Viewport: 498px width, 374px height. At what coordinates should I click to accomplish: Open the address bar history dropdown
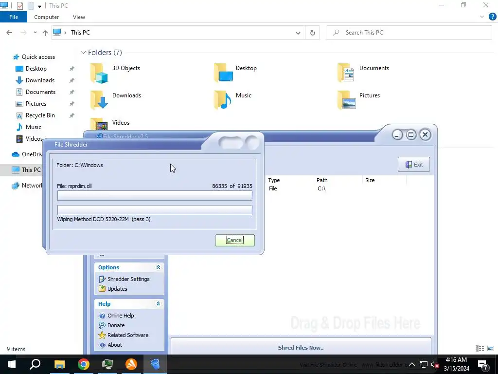pyautogui.click(x=298, y=33)
